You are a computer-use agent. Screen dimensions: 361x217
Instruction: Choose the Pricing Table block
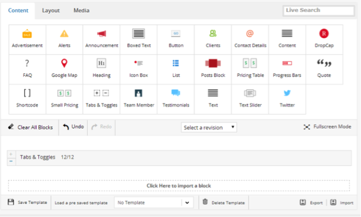[250, 69]
